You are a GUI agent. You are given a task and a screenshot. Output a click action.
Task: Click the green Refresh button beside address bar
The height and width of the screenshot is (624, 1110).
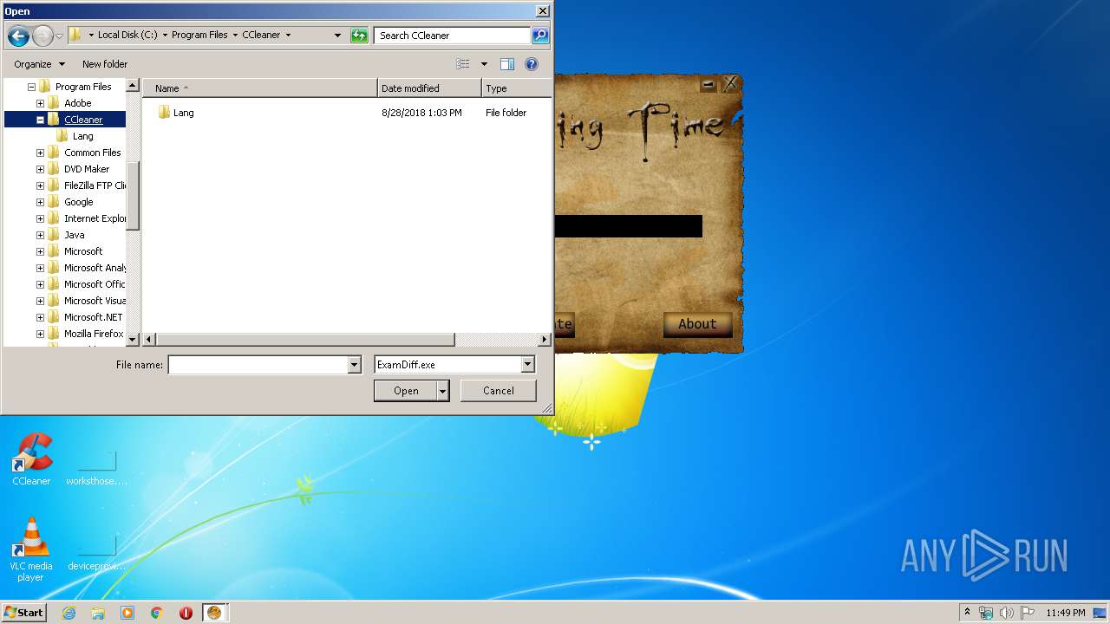point(359,36)
